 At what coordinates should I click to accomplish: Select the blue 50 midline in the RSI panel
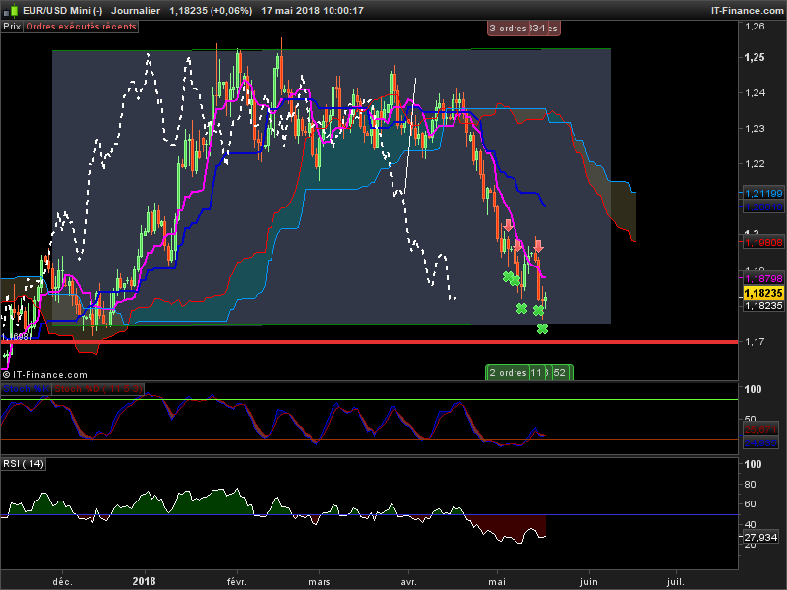[369, 514]
